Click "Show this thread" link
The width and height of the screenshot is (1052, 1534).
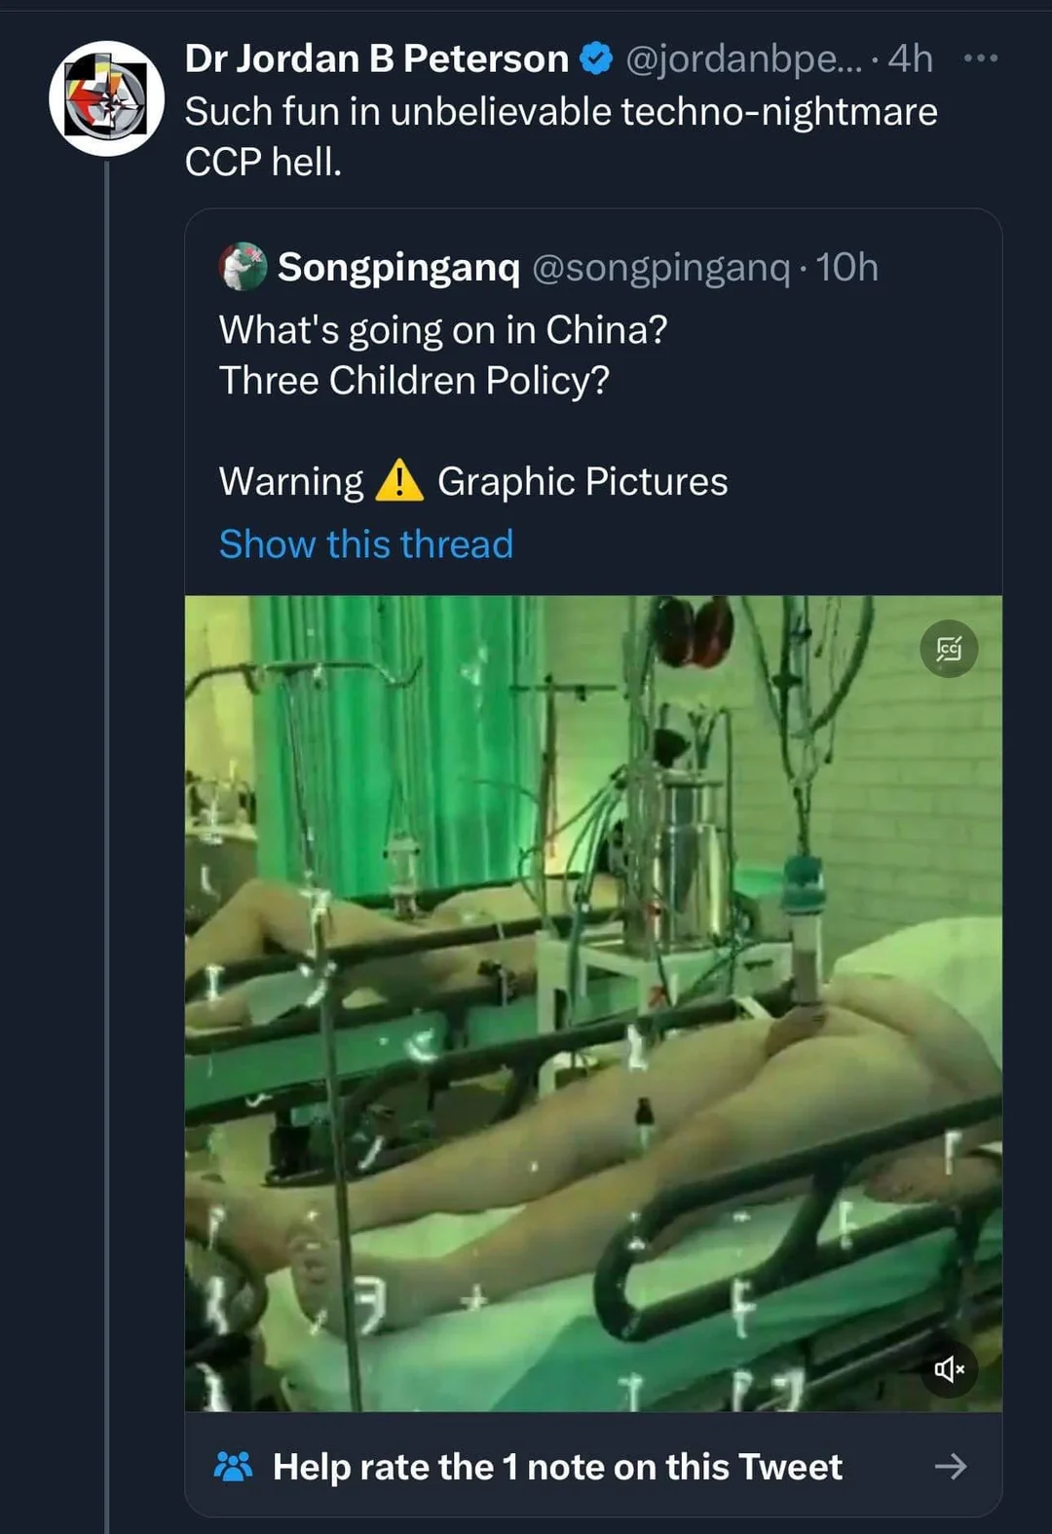[x=365, y=544]
